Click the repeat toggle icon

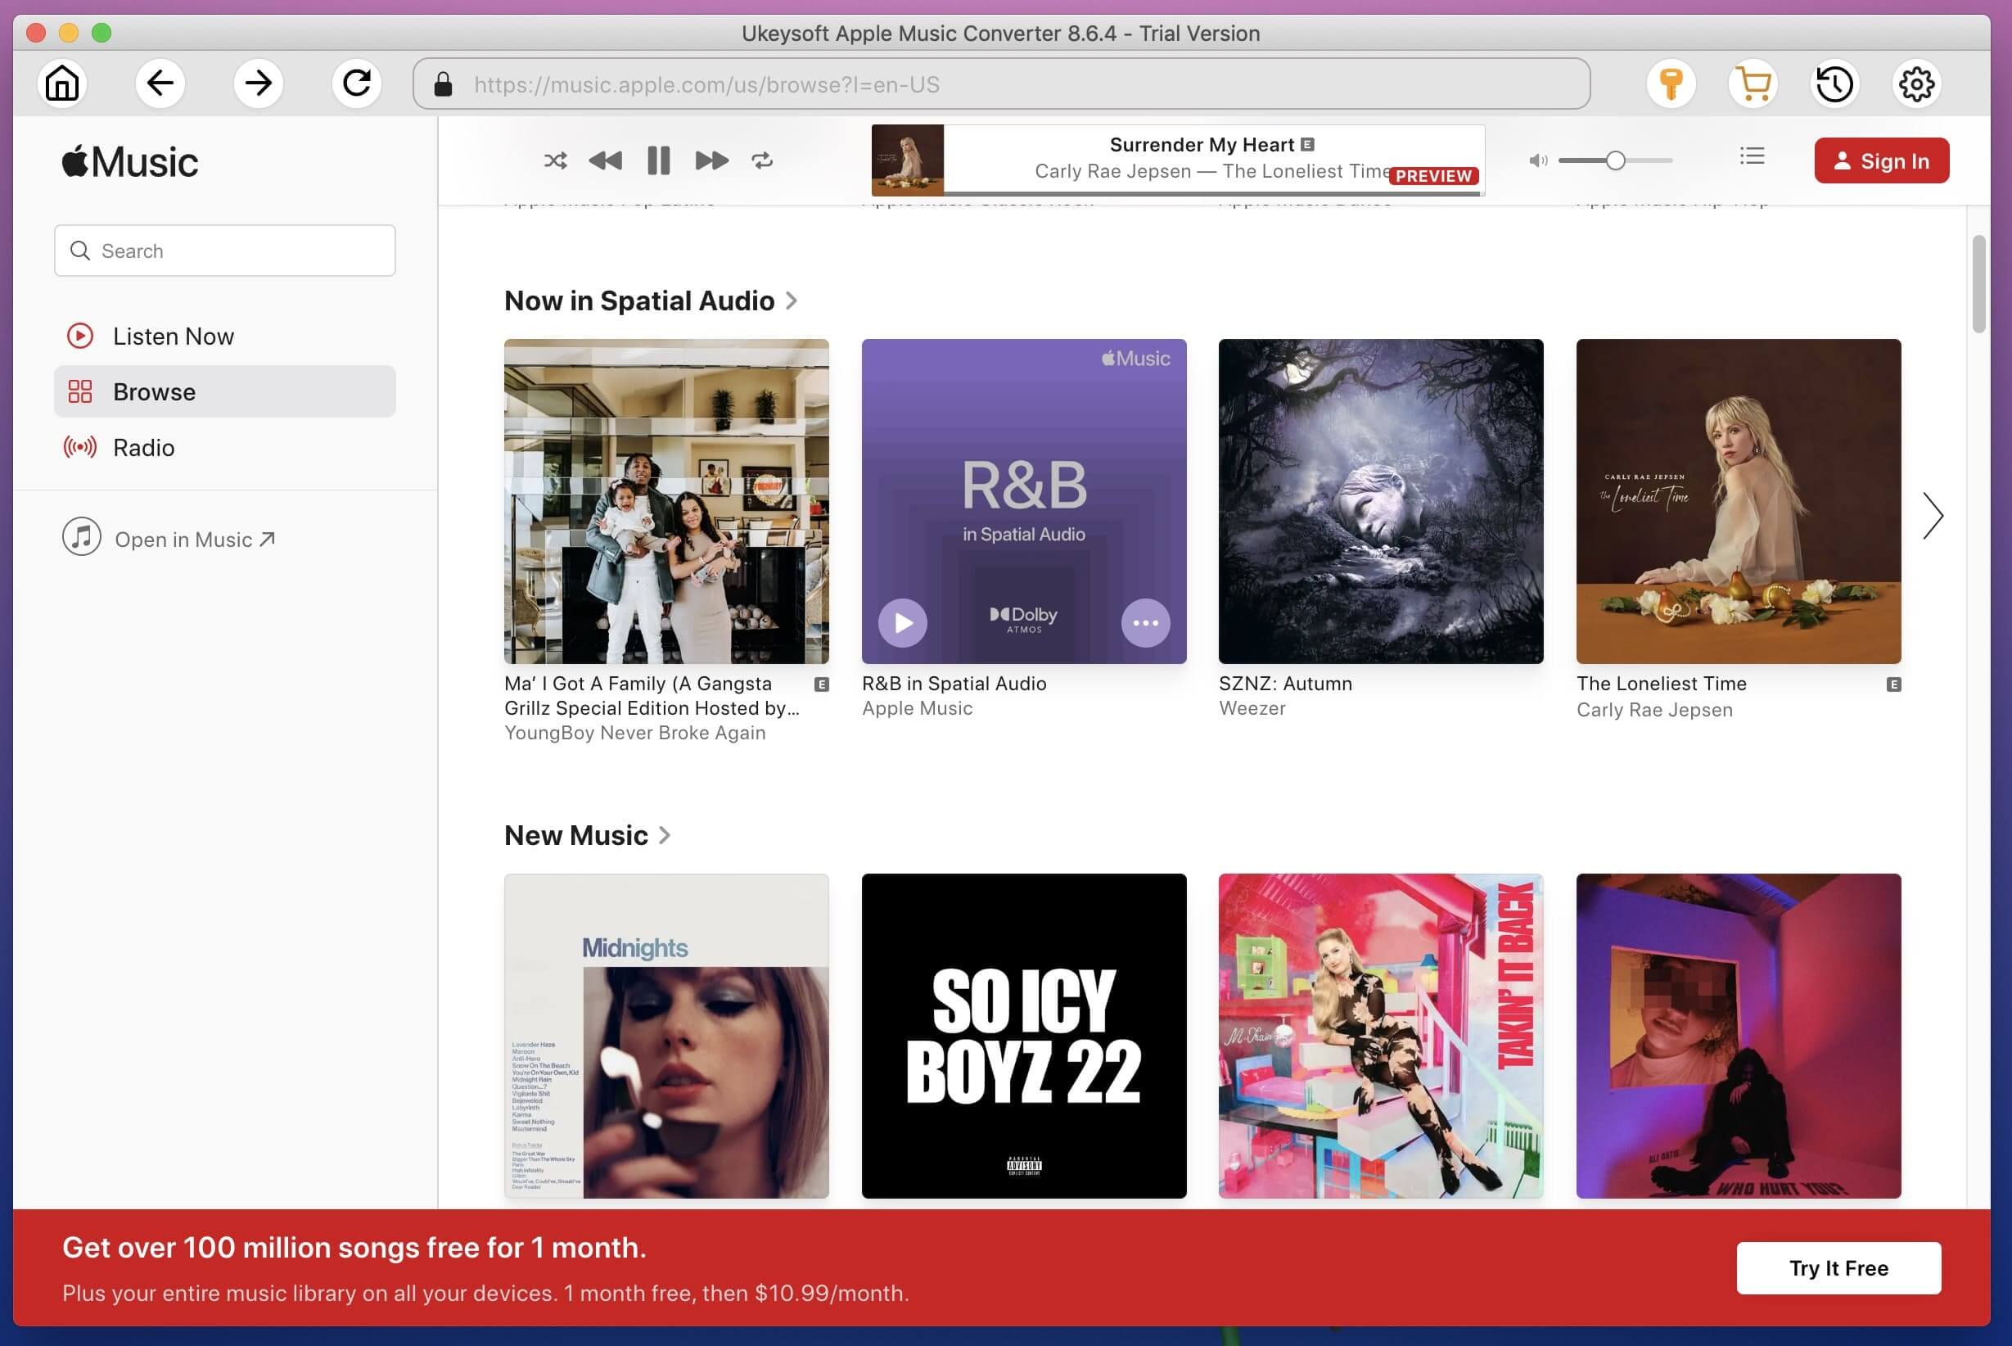click(x=761, y=159)
